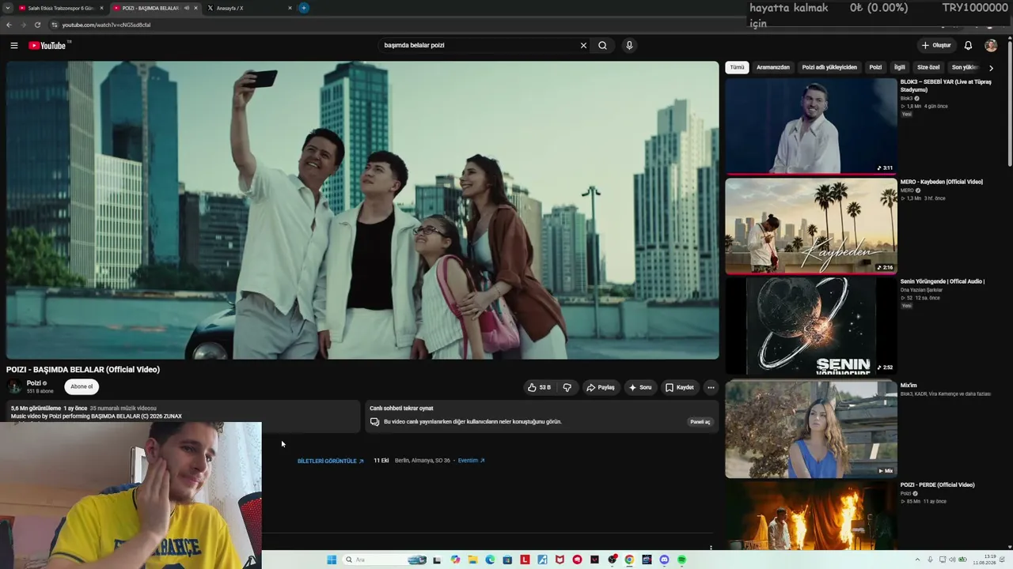Select the İlgili filter chip
This screenshot has width=1013, height=569.
(900, 68)
